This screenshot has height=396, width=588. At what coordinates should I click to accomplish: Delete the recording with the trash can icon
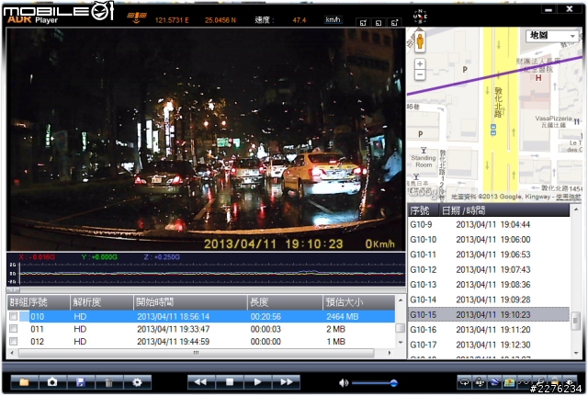coord(108,382)
